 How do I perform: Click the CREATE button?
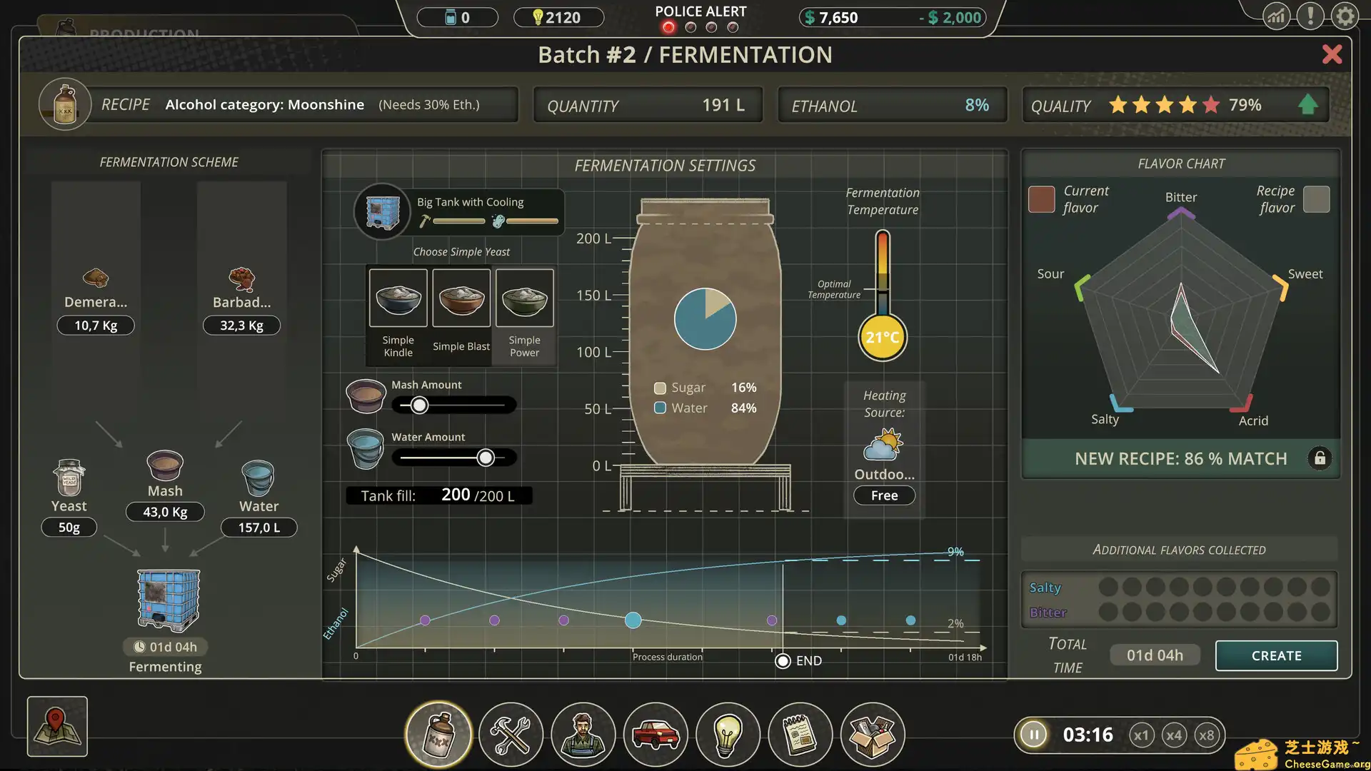1276,655
